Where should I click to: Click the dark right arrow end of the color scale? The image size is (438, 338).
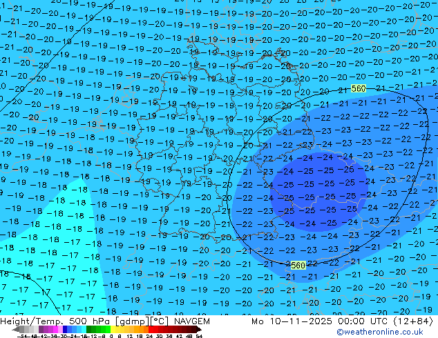coord(198,330)
